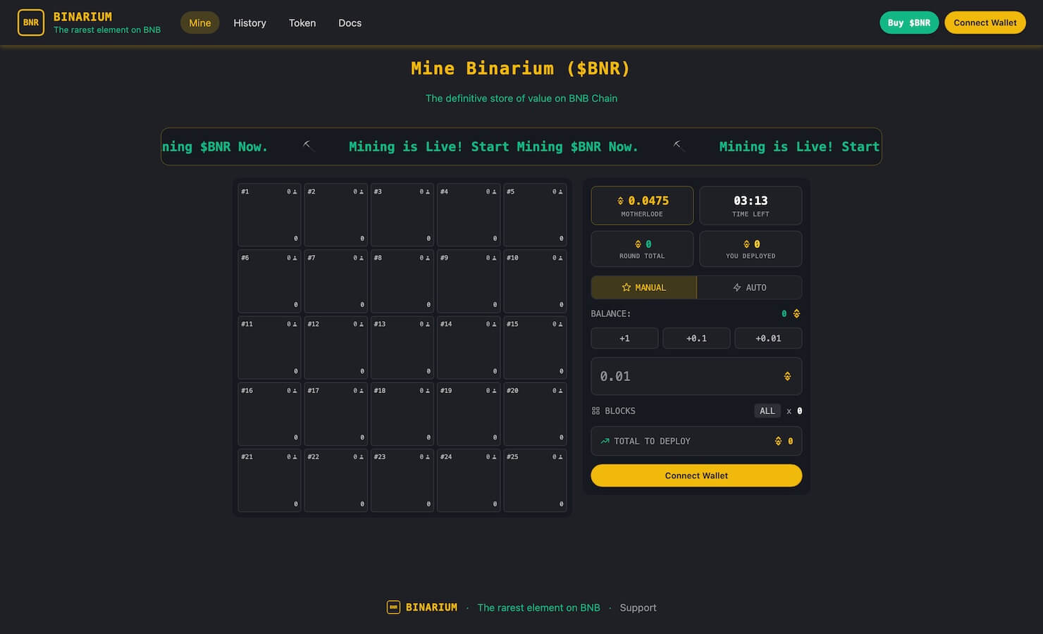Go to the Docs page
1043x634 pixels.
coord(350,23)
